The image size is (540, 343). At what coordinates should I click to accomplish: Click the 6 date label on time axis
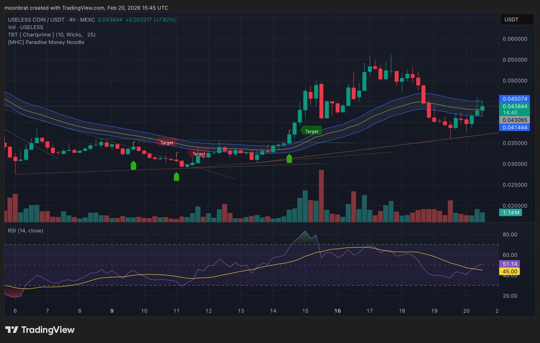pyautogui.click(x=15, y=311)
